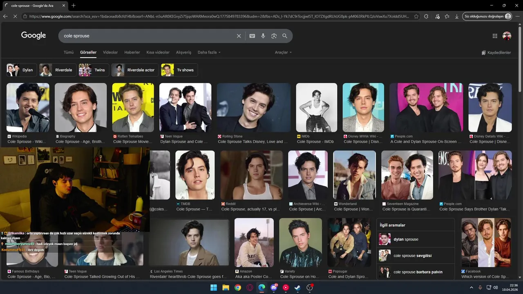Filter images by the 'Twins' chip

click(x=94, y=70)
